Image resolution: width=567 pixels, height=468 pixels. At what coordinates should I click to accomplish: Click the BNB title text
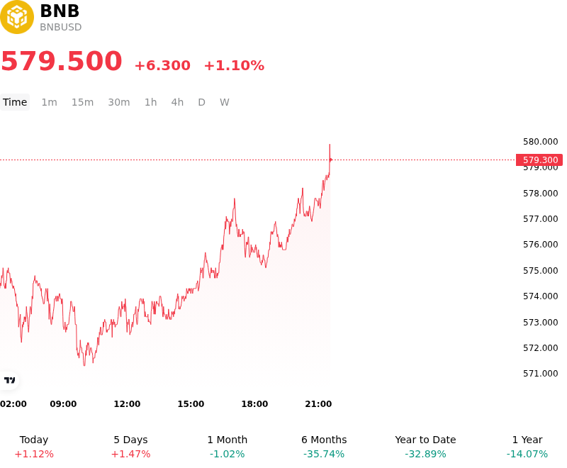point(60,11)
